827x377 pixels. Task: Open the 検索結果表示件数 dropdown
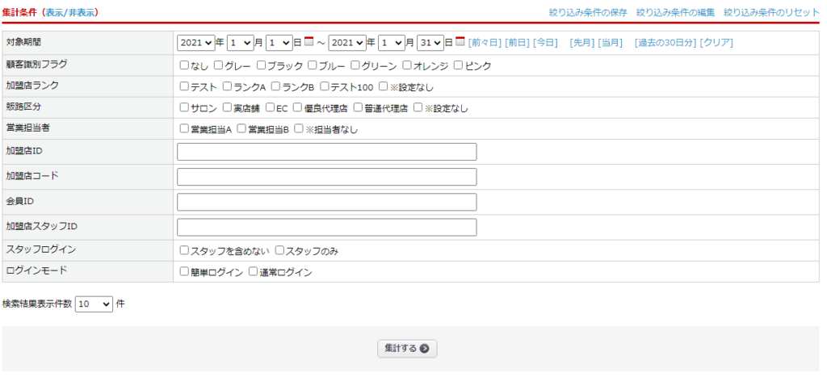coord(94,304)
